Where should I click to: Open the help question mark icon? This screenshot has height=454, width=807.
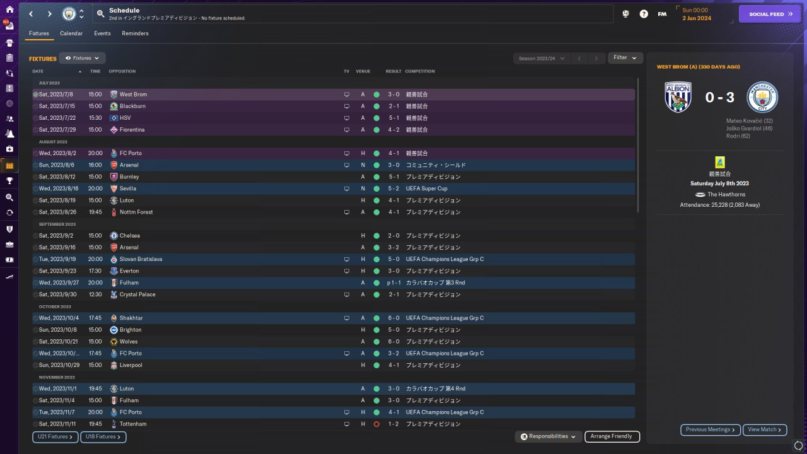tap(644, 14)
